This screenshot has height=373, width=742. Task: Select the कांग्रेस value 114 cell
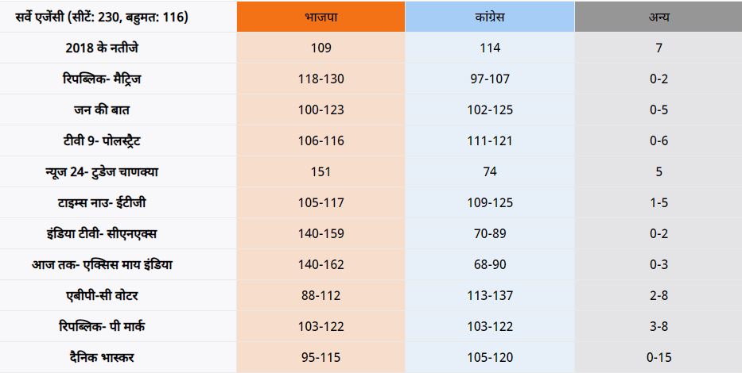(x=490, y=48)
